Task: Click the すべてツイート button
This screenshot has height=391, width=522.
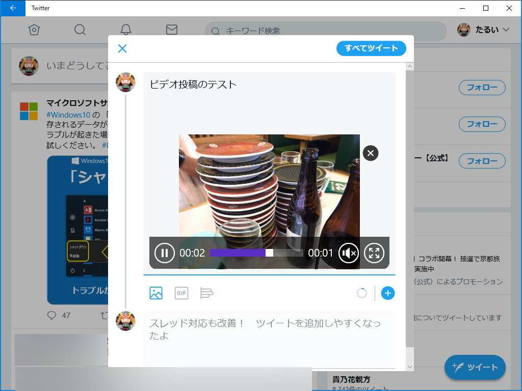Action: point(371,48)
